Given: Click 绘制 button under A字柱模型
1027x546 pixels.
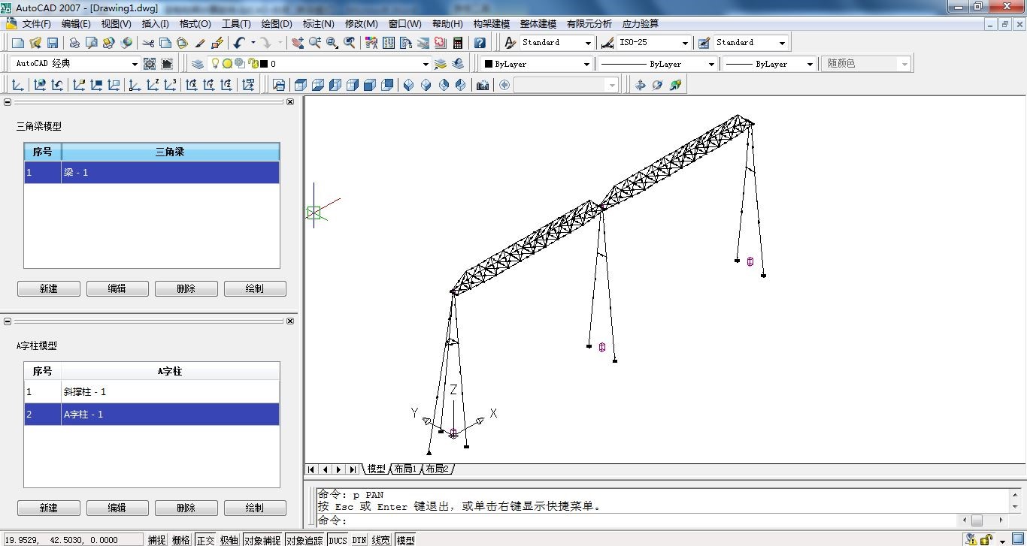Looking at the screenshot, I should click(254, 508).
